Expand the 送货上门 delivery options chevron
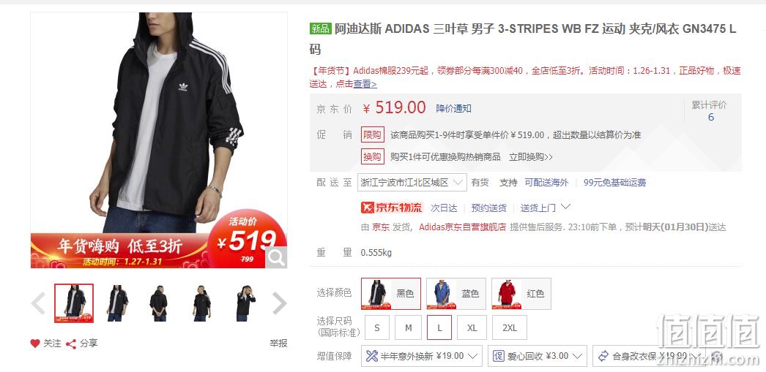 565,207
